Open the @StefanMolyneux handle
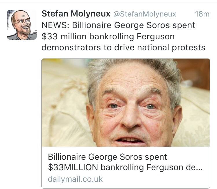 pos(144,14)
